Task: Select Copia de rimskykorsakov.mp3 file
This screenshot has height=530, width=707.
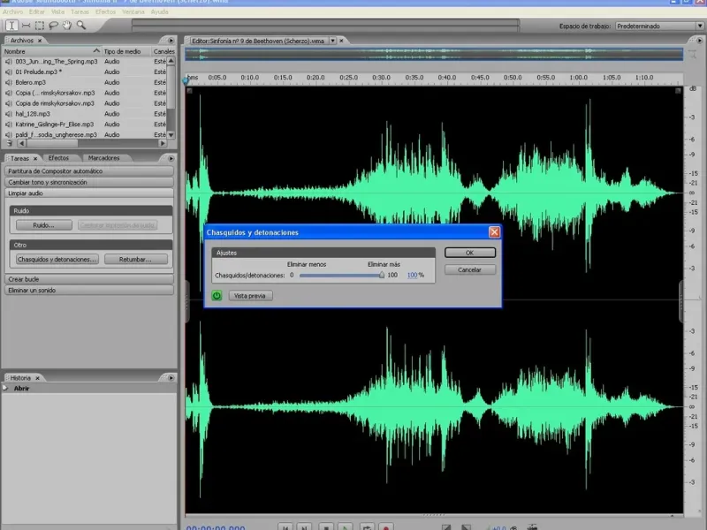Action: pyautogui.click(x=55, y=103)
